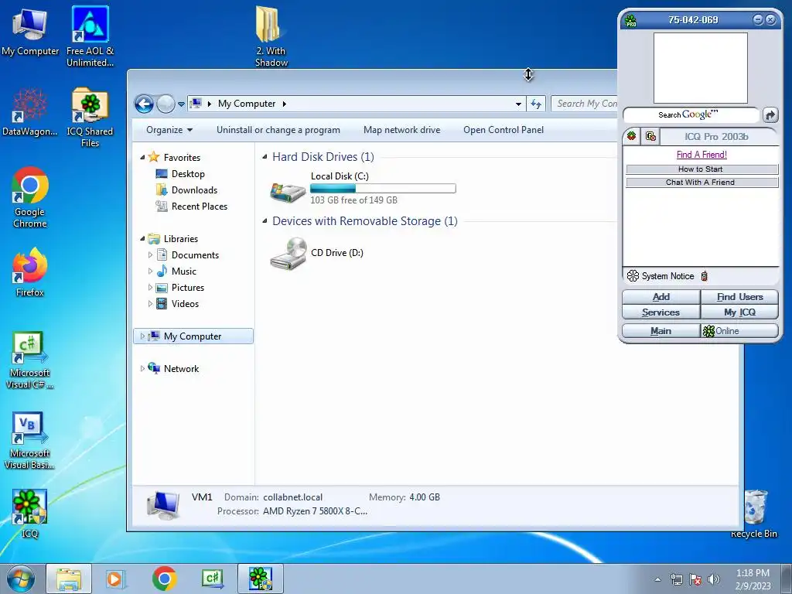792x594 pixels.
Task: Refresh the My Computer address bar
Action: point(536,104)
